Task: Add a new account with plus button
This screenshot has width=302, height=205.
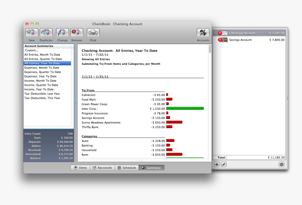Action: click(217, 164)
